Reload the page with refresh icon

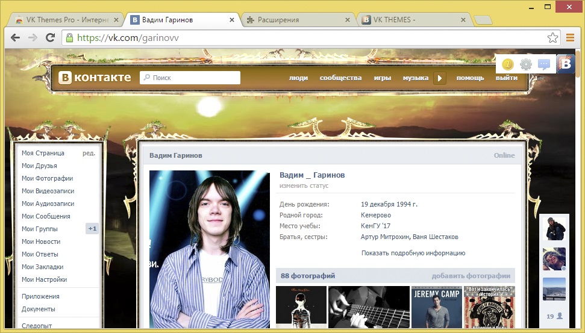50,38
